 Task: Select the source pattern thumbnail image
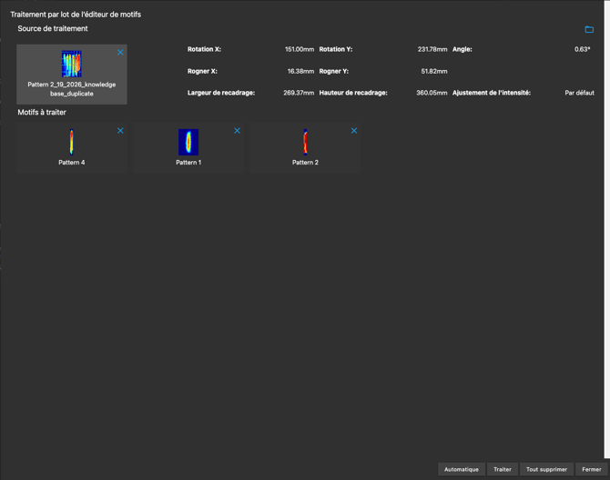[x=71, y=65]
